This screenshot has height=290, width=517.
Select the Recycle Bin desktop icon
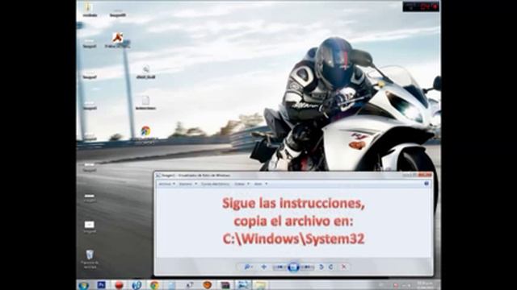[90, 259]
